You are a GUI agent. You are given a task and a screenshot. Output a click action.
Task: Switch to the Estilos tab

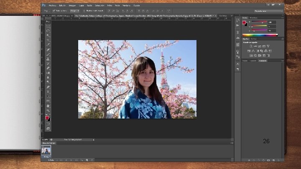click(x=254, y=39)
